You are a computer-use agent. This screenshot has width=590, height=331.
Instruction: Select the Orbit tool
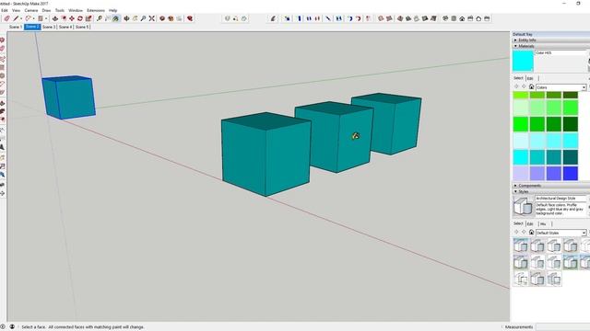(126, 18)
